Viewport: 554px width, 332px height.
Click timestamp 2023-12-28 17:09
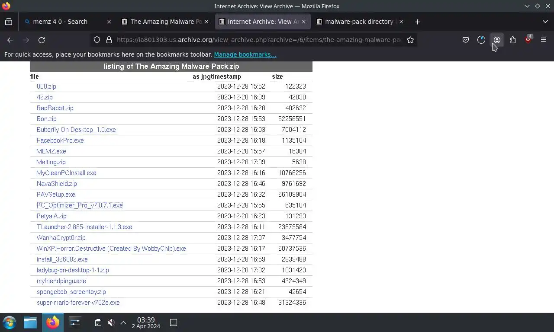click(x=241, y=162)
